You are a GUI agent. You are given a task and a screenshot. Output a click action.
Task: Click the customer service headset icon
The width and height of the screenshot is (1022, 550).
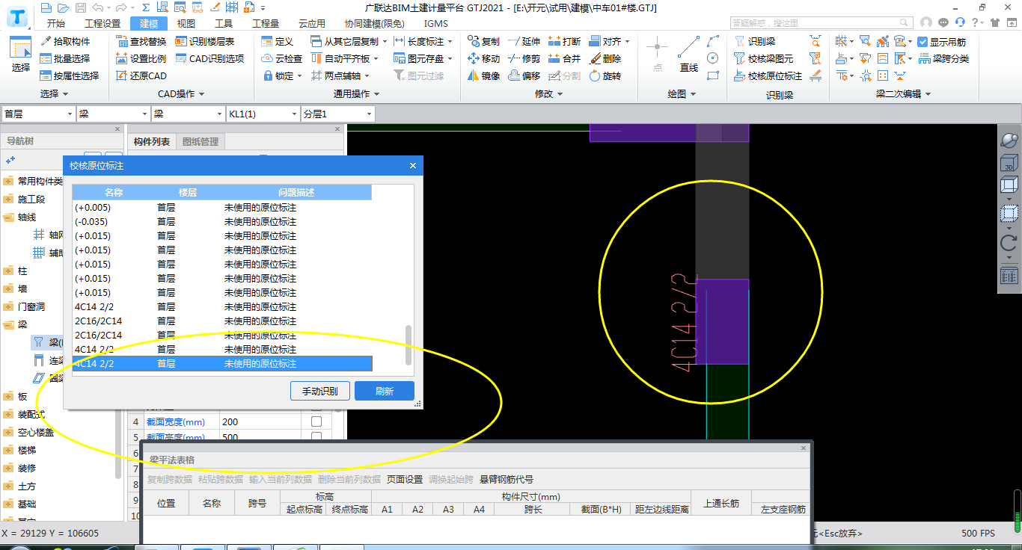pos(959,22)
